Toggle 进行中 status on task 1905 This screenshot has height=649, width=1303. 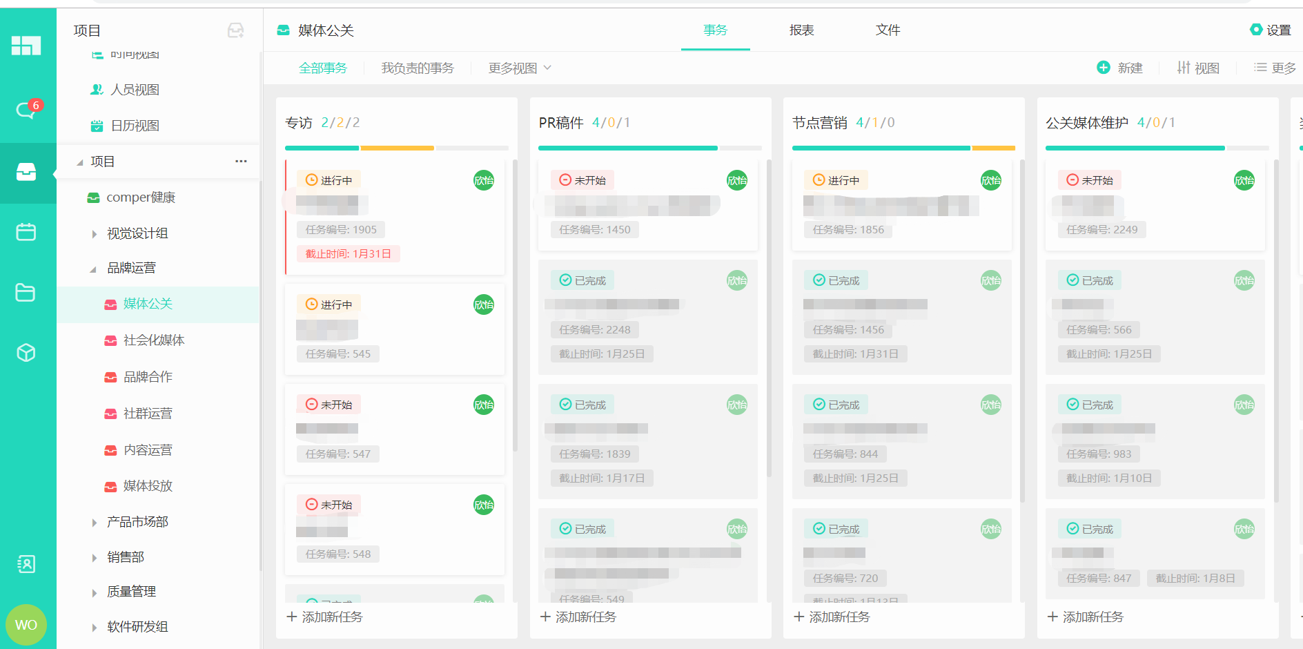coord(329,180)
